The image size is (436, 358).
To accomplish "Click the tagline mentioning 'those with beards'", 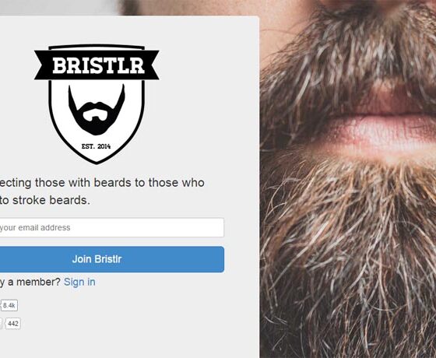I will (x=102, y=183).
